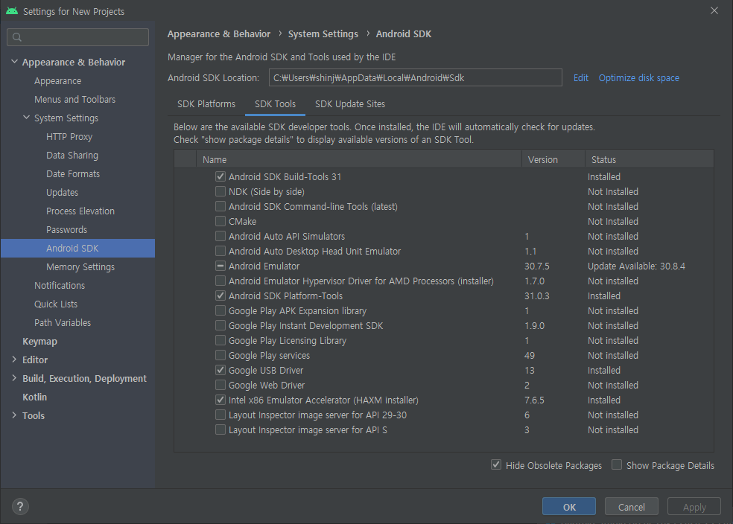Uncheck Google USB Driver checkbox
This screenshot has height=524, width=733.
(220, 370)
